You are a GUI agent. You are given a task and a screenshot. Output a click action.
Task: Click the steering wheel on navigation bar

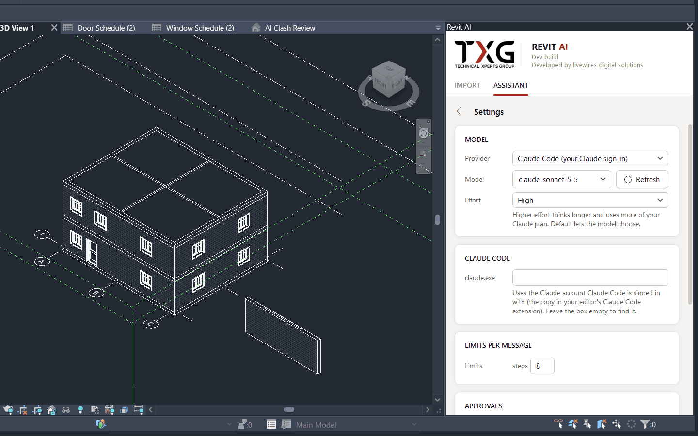(424, 134)
